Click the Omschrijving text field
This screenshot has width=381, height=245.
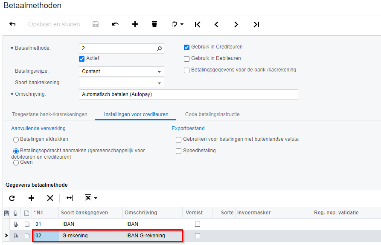(x=188, y=94)
